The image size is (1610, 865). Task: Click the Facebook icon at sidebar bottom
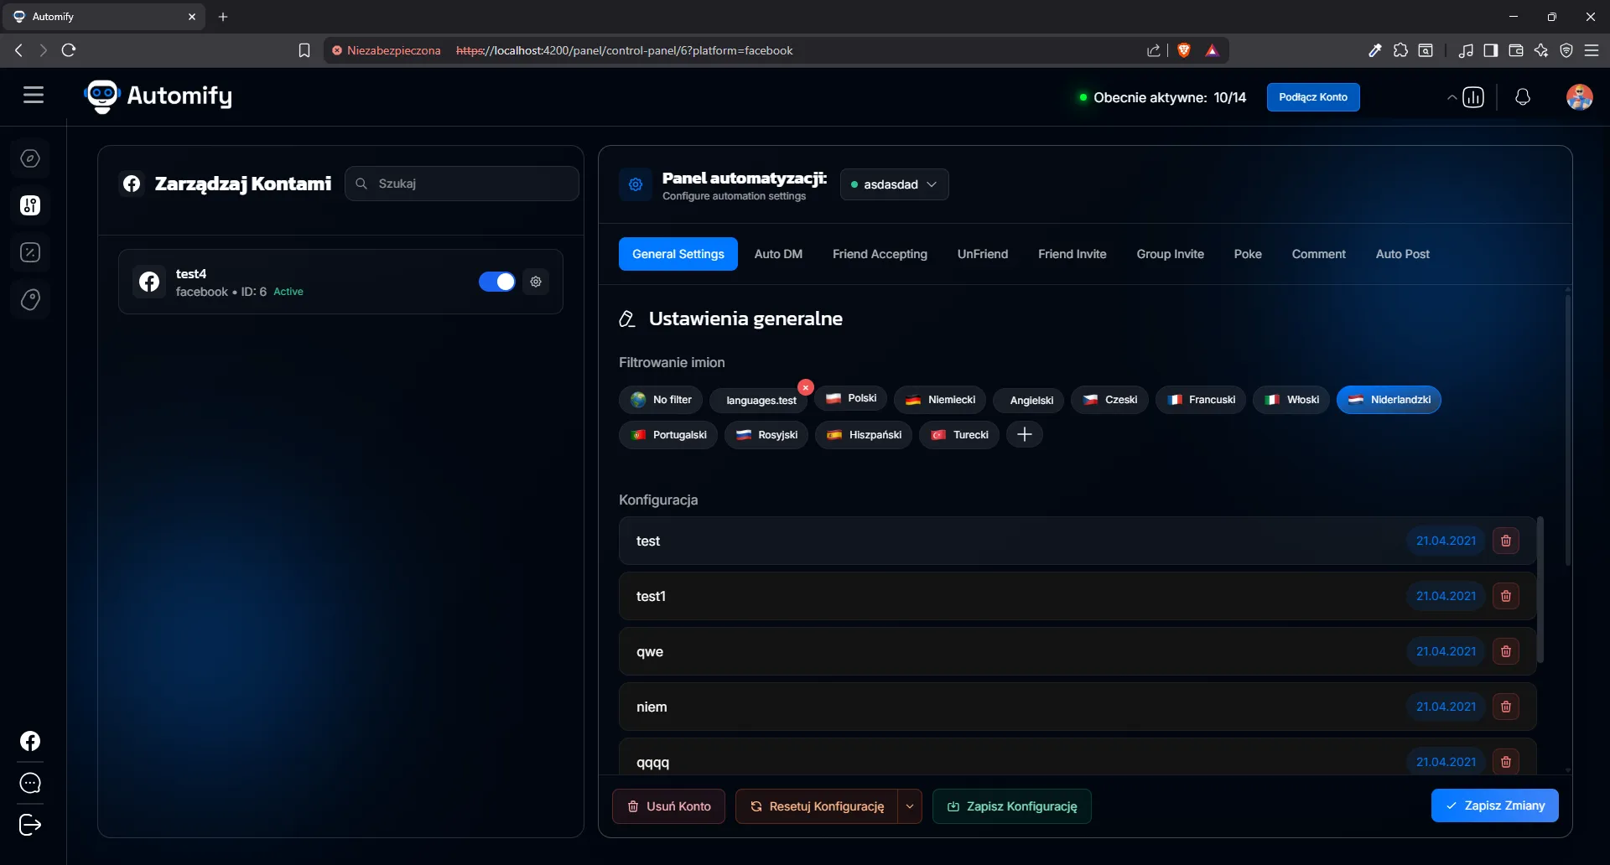[30, 742]
